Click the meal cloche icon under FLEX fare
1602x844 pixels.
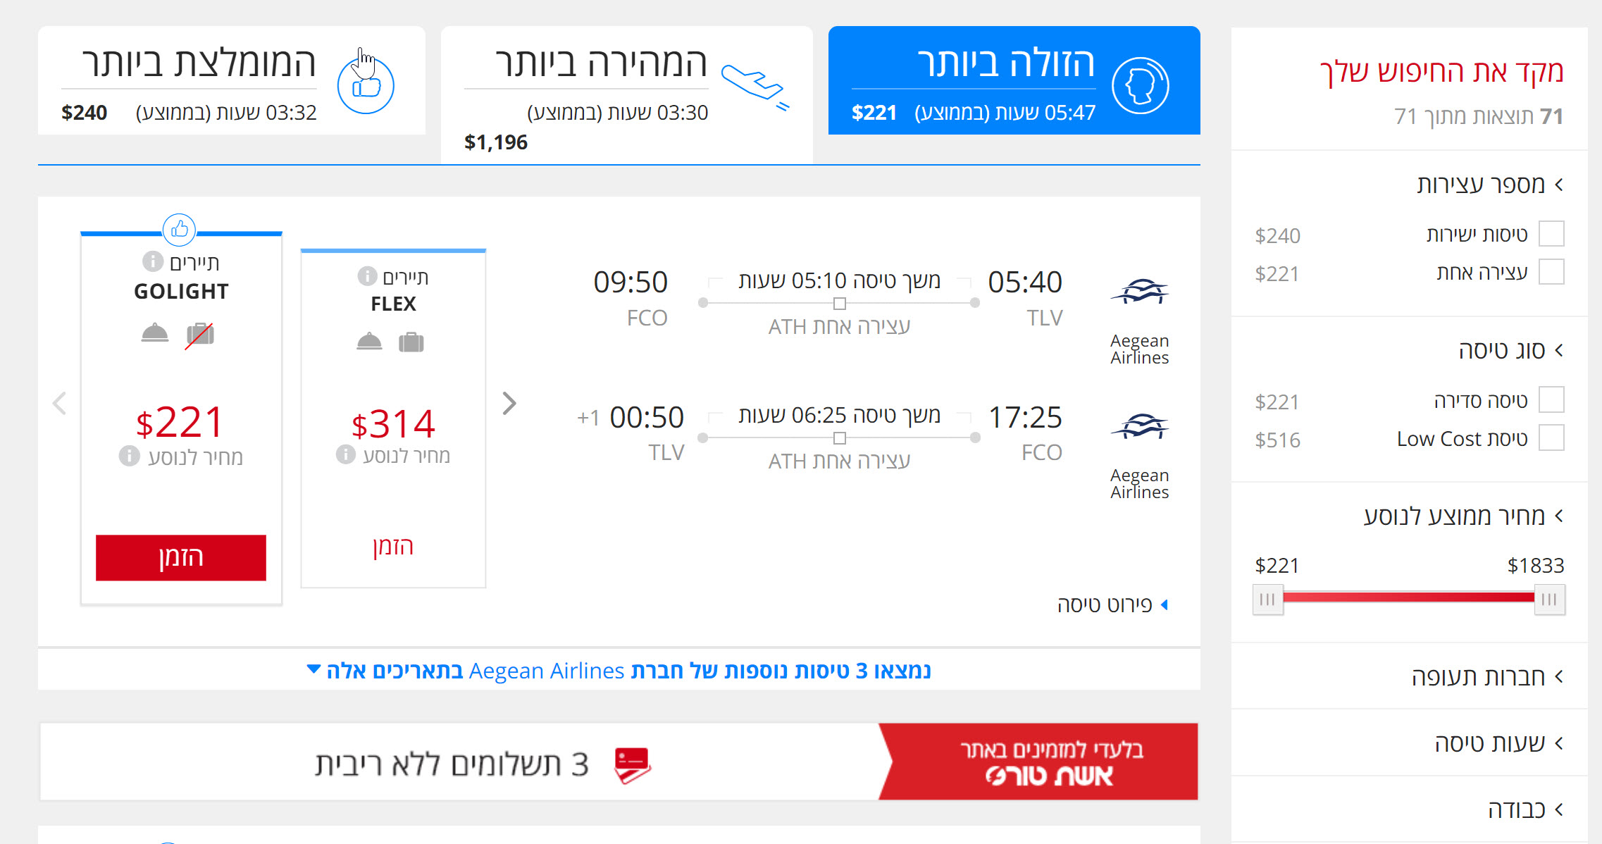pyautogui.click(x=369, y=342)
